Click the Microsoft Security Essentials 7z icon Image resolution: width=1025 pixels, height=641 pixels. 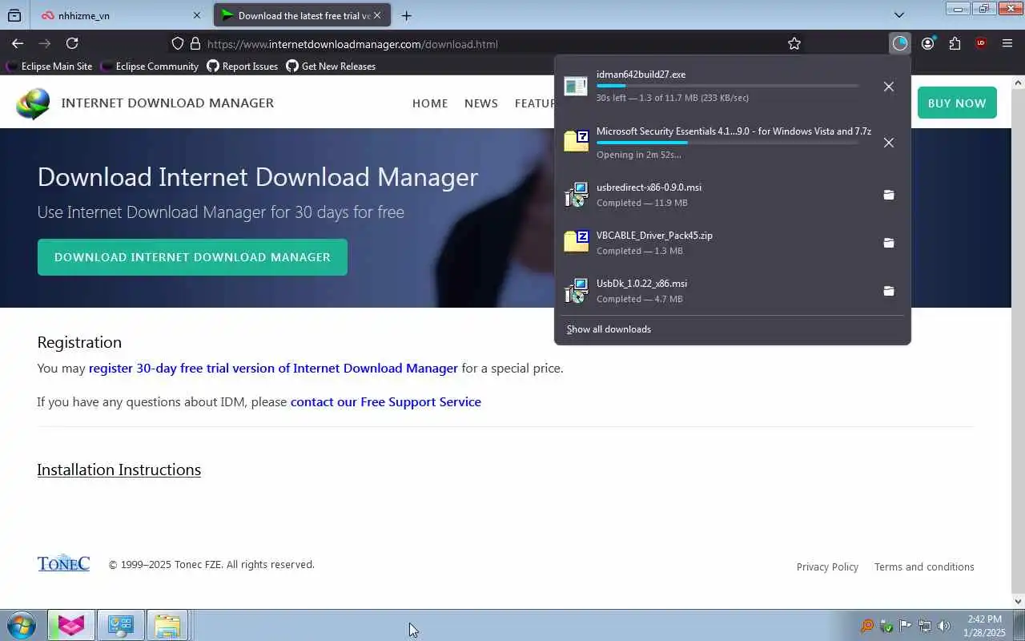coord(576,141)
